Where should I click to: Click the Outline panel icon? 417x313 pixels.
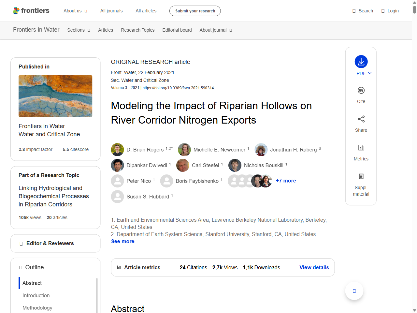(x=21, y=267)
